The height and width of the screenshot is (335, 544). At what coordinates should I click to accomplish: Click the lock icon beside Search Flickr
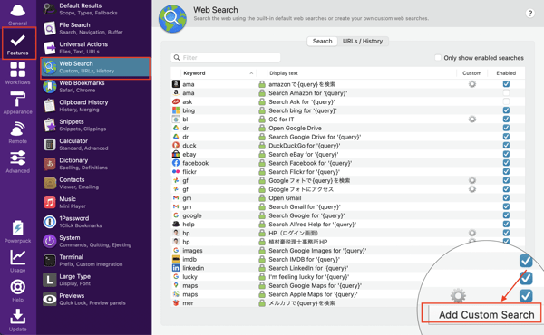pos(262,171)
